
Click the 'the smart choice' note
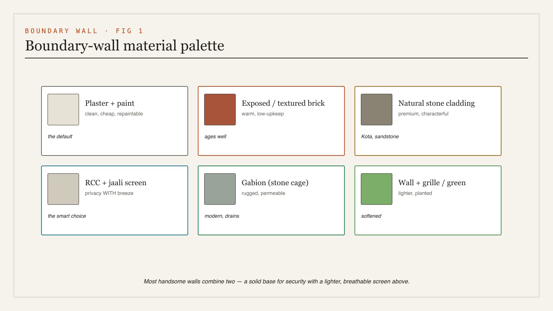[x=67, y=216]
